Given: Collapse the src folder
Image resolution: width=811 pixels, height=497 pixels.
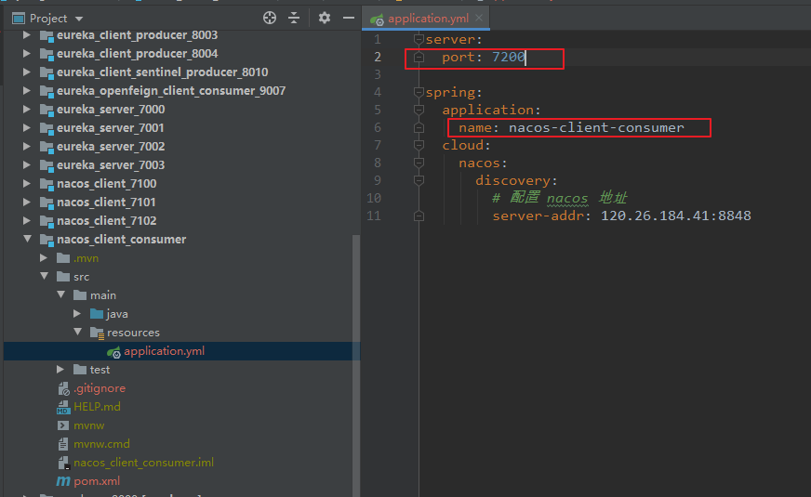Looking at the screenshot, I should tap(45, 277).
